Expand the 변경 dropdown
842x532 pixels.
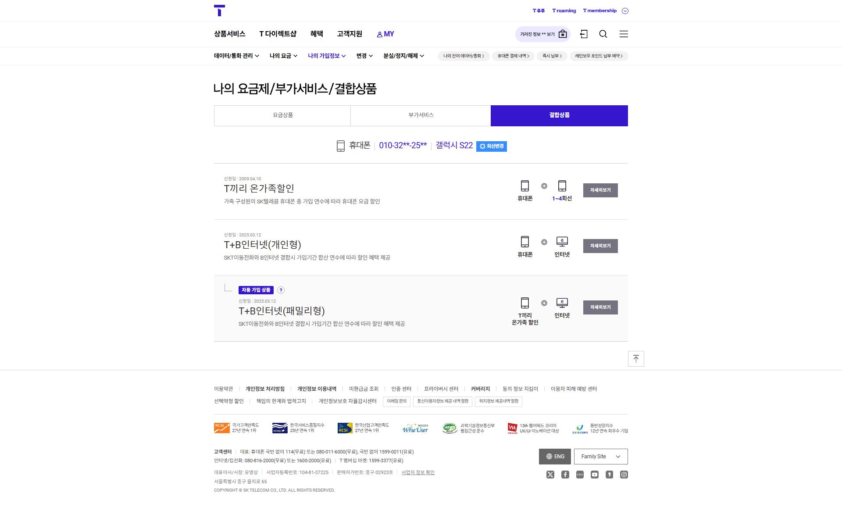[x=364, y=56]
